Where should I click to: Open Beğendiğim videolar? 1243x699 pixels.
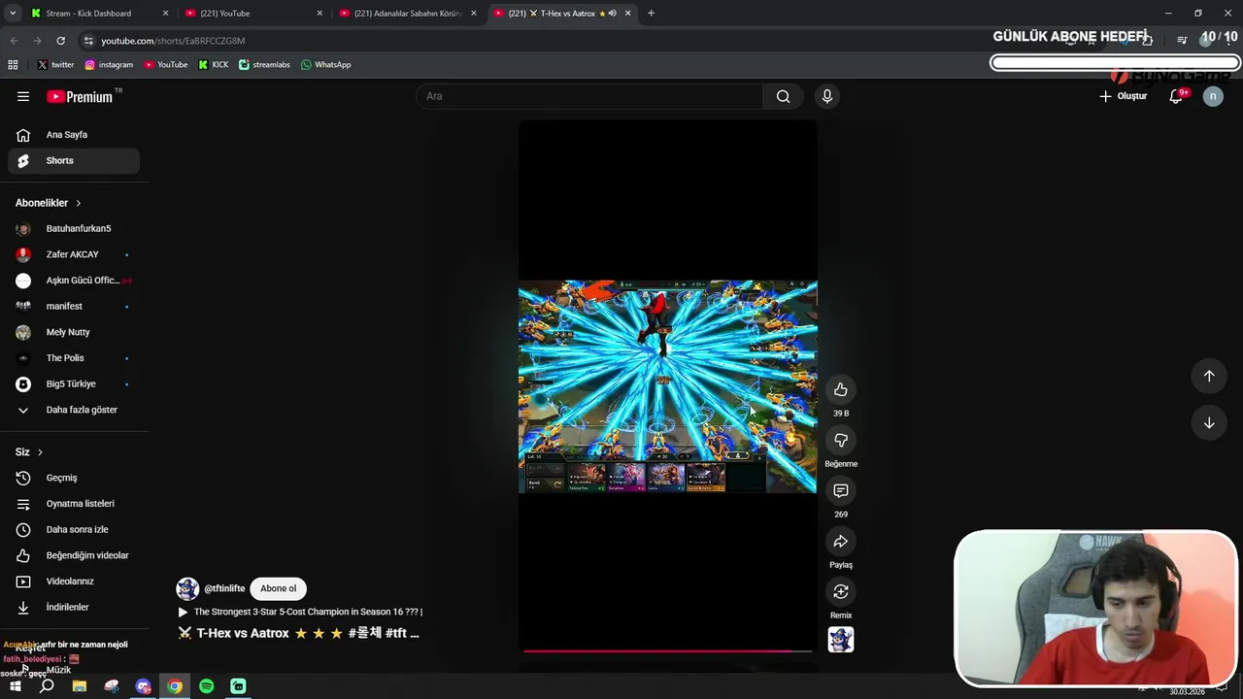(x=74, y=555)
